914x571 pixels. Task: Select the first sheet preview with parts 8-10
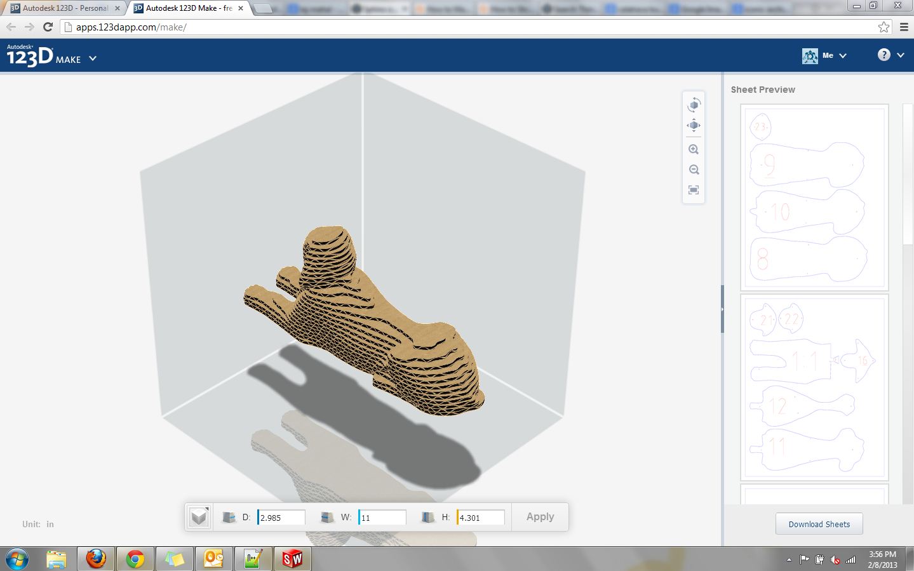tap(814, 198)
